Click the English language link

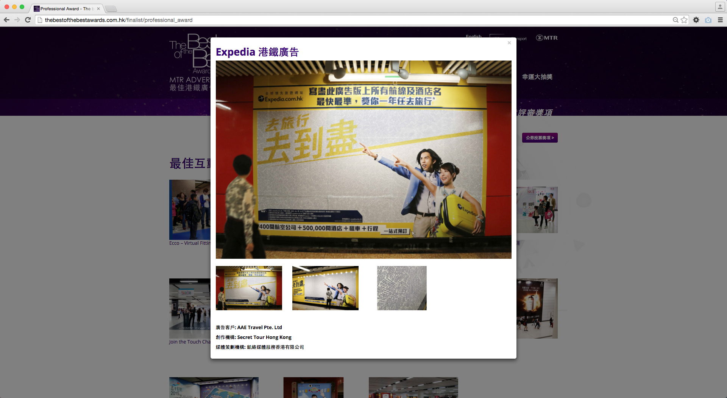[x=473, y=36]
